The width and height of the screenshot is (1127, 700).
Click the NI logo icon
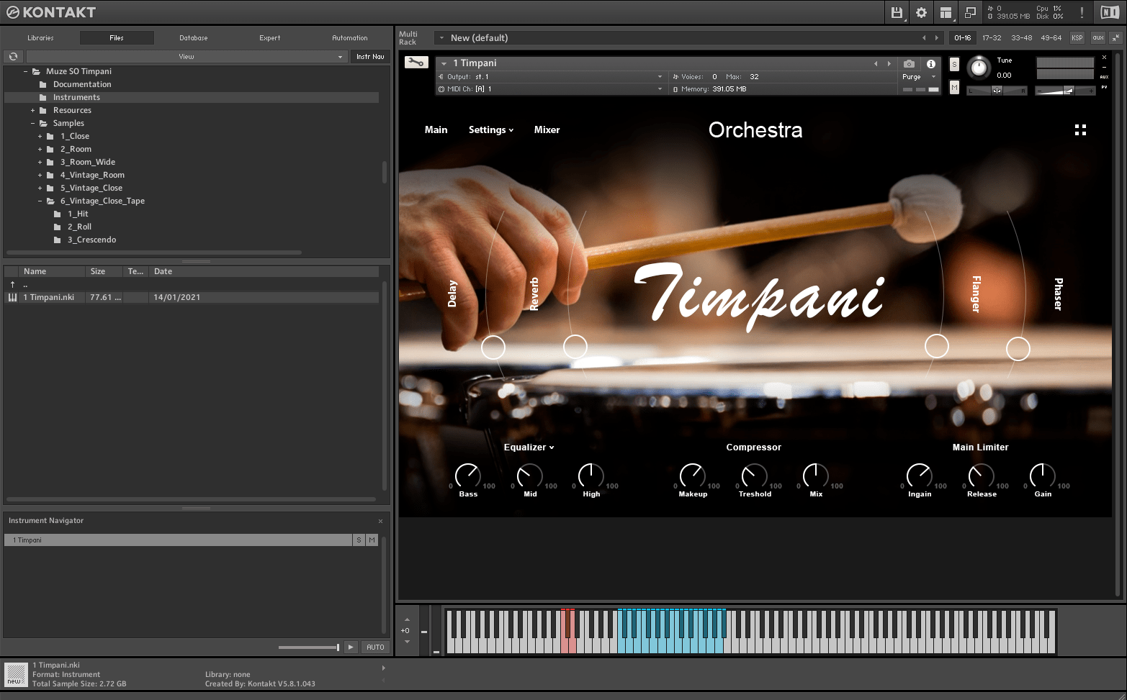[1110, 12]
